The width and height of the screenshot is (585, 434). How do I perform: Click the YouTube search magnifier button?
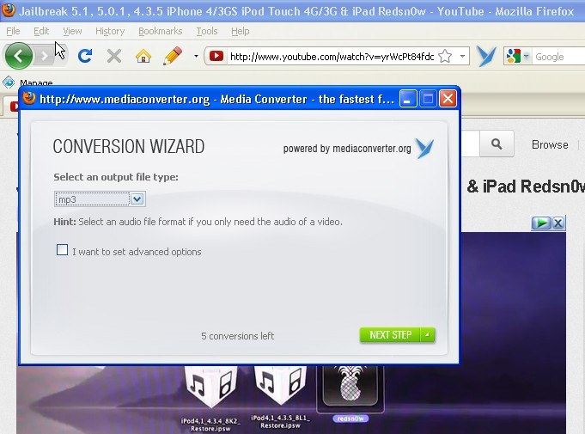pos(497,144)
